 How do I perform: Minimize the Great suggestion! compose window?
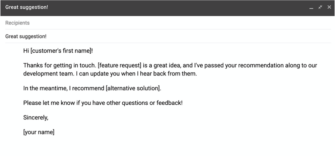tap(311, 8)
